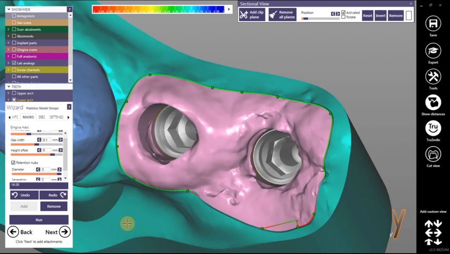Viewport: 450px width, 254px height.
Task: Enable Rotate in Sectional View
Action: coord(343,17)
